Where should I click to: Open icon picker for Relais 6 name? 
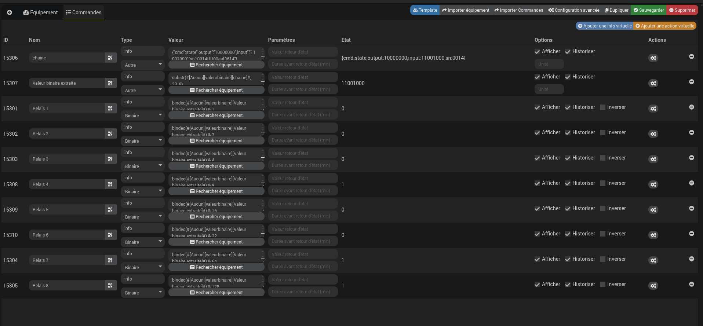(x=110, y=235)
